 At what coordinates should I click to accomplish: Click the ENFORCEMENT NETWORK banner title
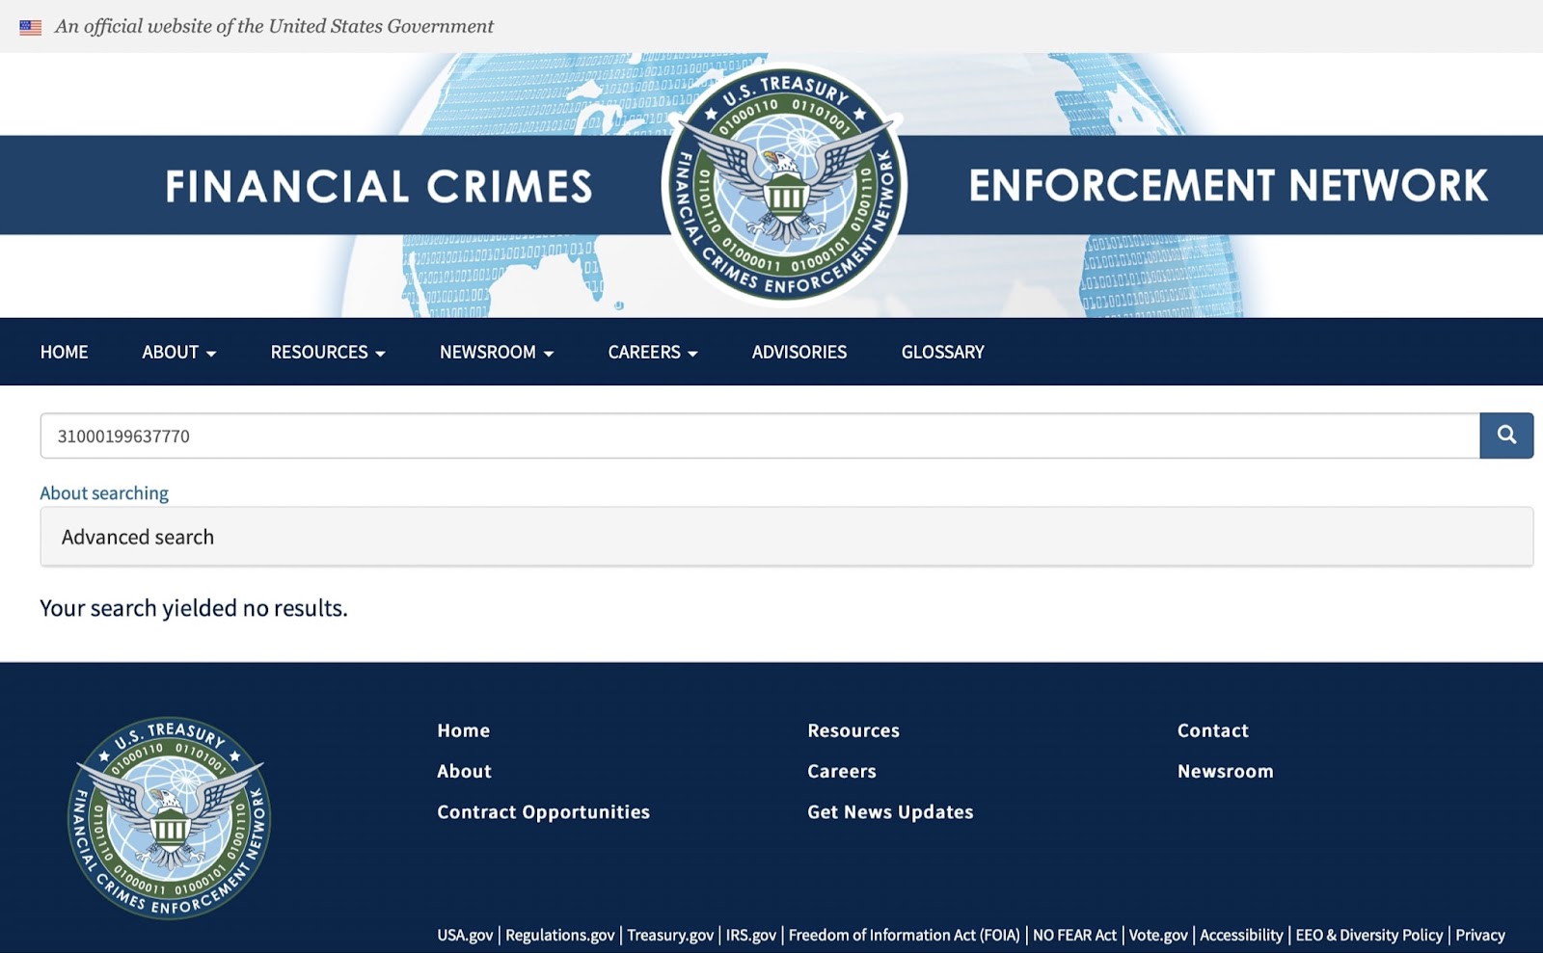point(1229,185)
